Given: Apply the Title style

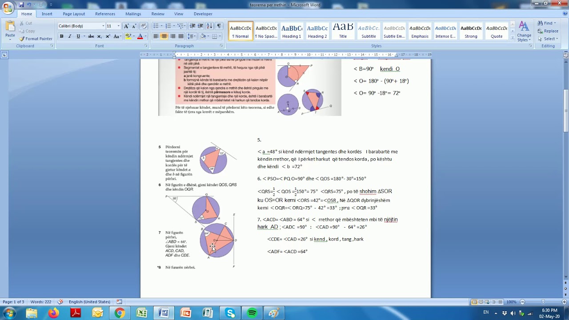Looking at the screenshot, I should [x=343, y=31].
